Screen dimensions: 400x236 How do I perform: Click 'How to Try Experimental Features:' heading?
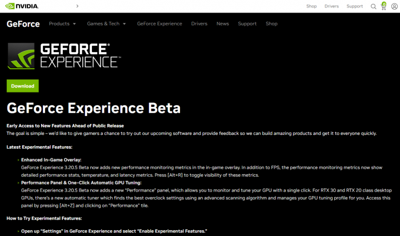pyautogui.click(x=44, y=218)
